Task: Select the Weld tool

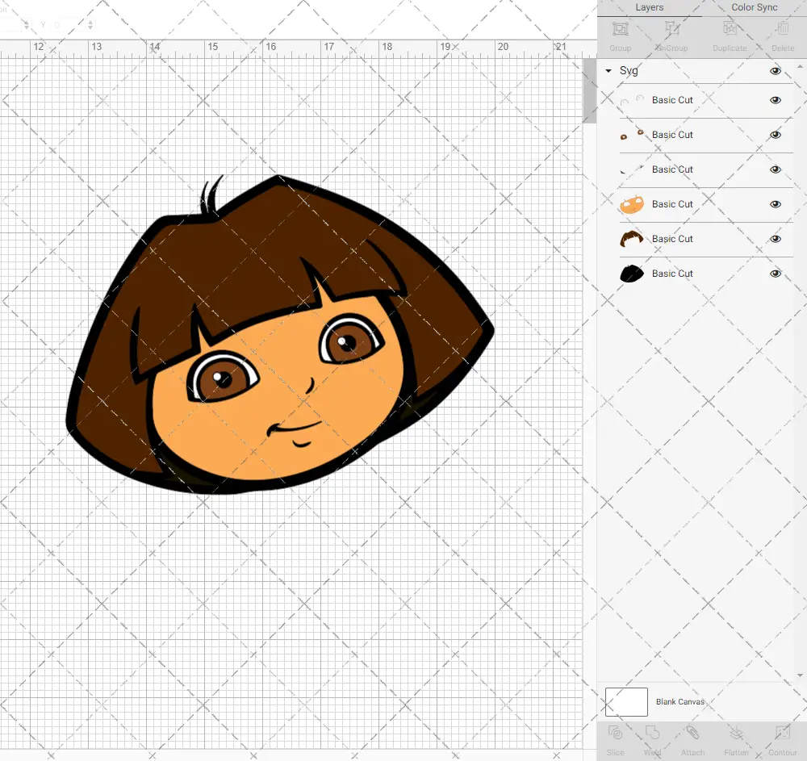Action: pos(652,734)
